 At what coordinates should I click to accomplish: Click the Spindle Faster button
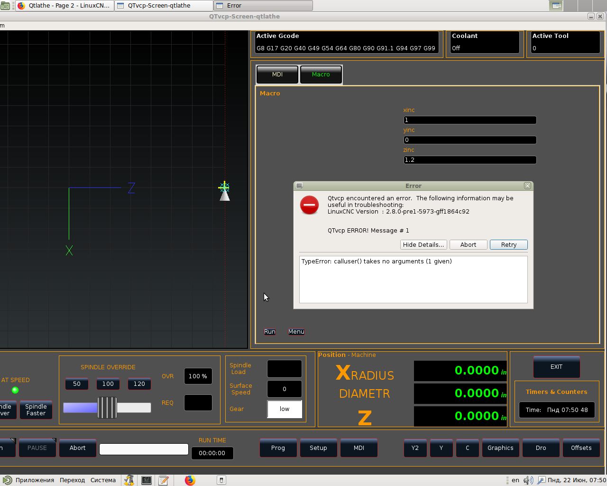pos(36,410)
